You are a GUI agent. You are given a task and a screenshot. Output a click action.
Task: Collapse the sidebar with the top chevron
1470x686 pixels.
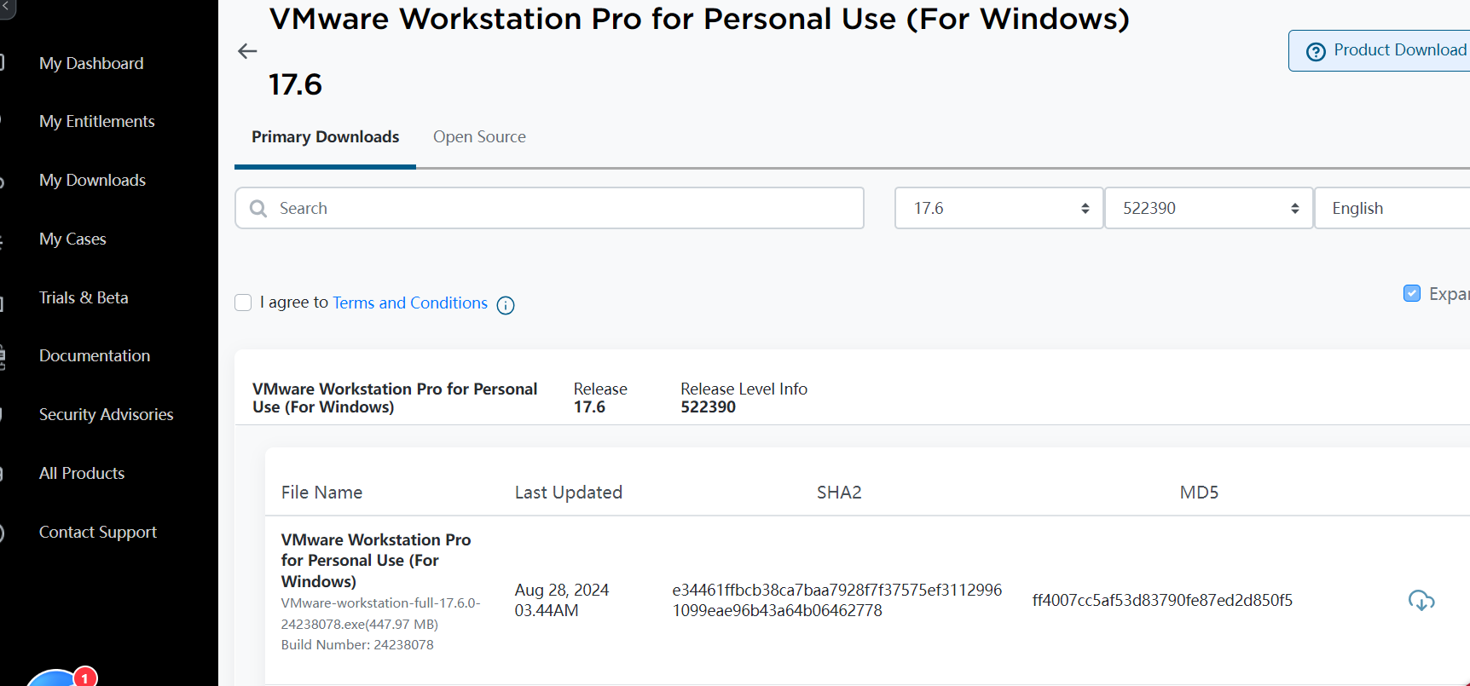click(5, 7)
